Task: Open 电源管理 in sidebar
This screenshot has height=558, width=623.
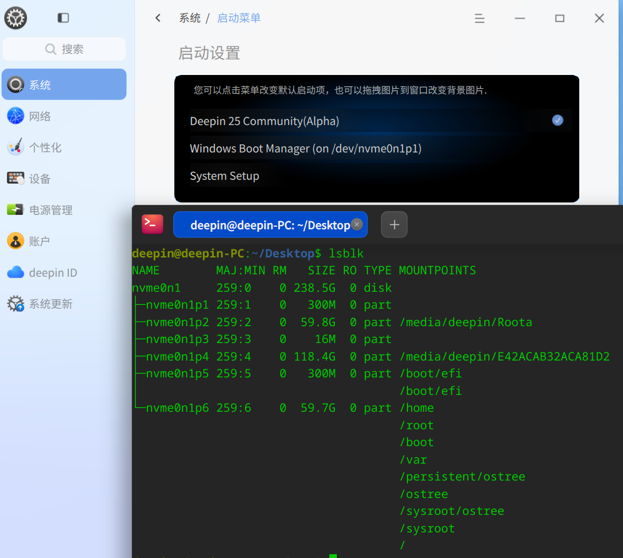Action: [x=64, y=210]
